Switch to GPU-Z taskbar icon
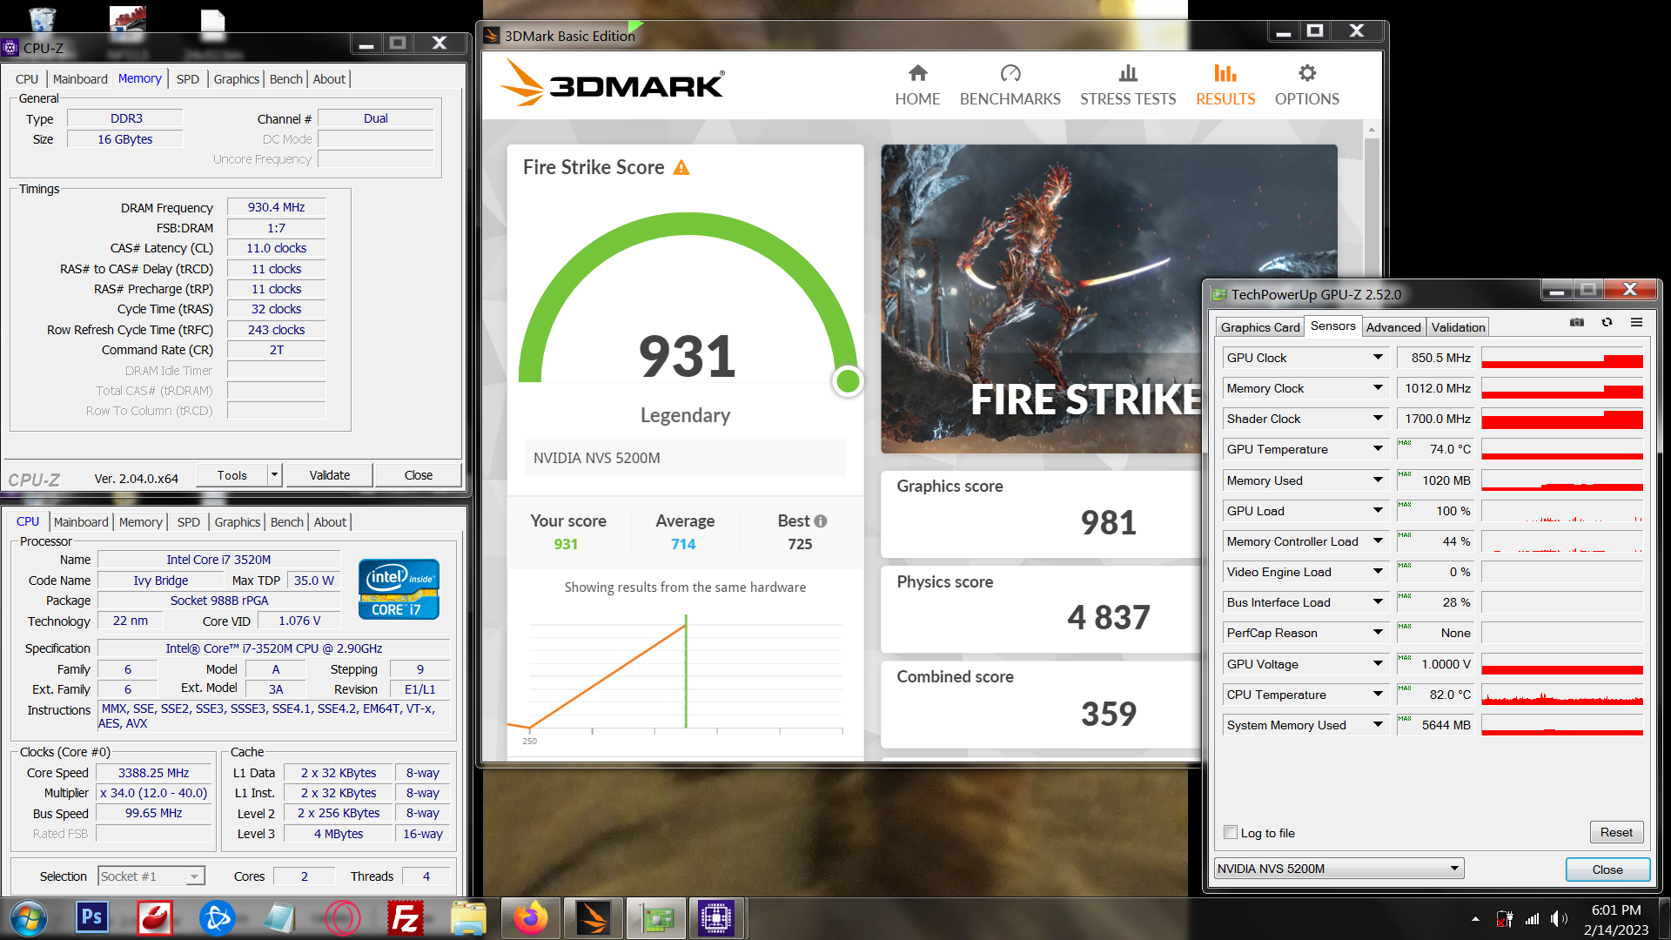The image size is (1671, 940). click(x=654, y=918)
